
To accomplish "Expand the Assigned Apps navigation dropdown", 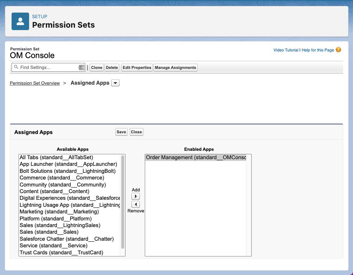I will pyautogui.click(x=115, y=83).
